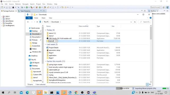Open Microsoft Teams from the taskbar
The image size is (170, 95).
[95, 92]
